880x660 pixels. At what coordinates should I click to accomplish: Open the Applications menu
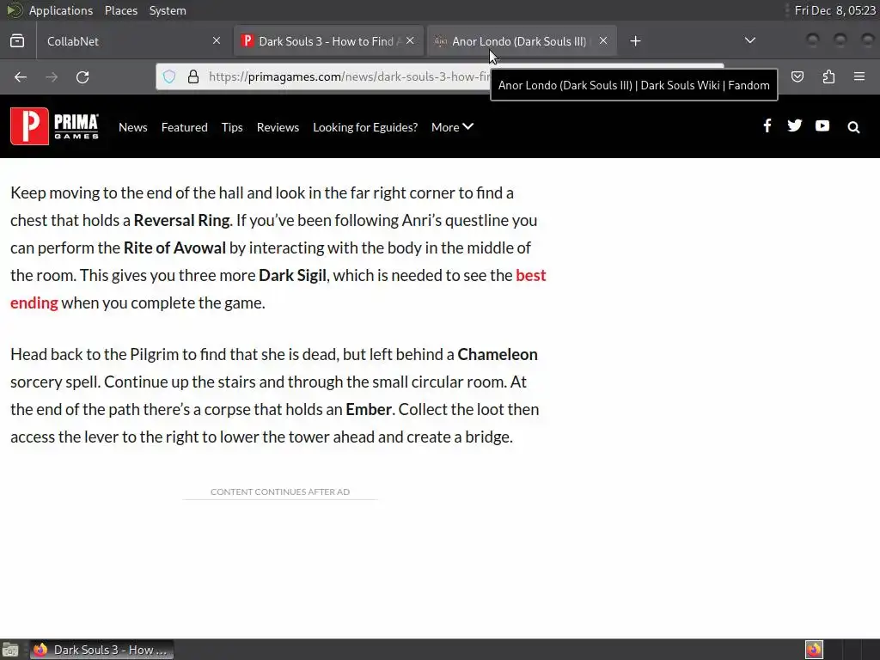(x=61, y=10)
